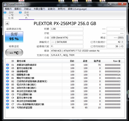Open the 功能(u) menu
Viewport: 129px width, 121px height.
(x=28, y=9)
